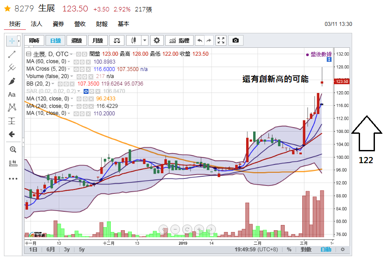
Task: Toggle visibility of Volume (false, 20)
Action: (79, 77)
